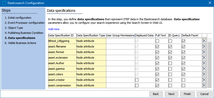The image size is (214, 98).
Task: Enable Default Facet for asset.compression
Action: click(x=183, y=85)
